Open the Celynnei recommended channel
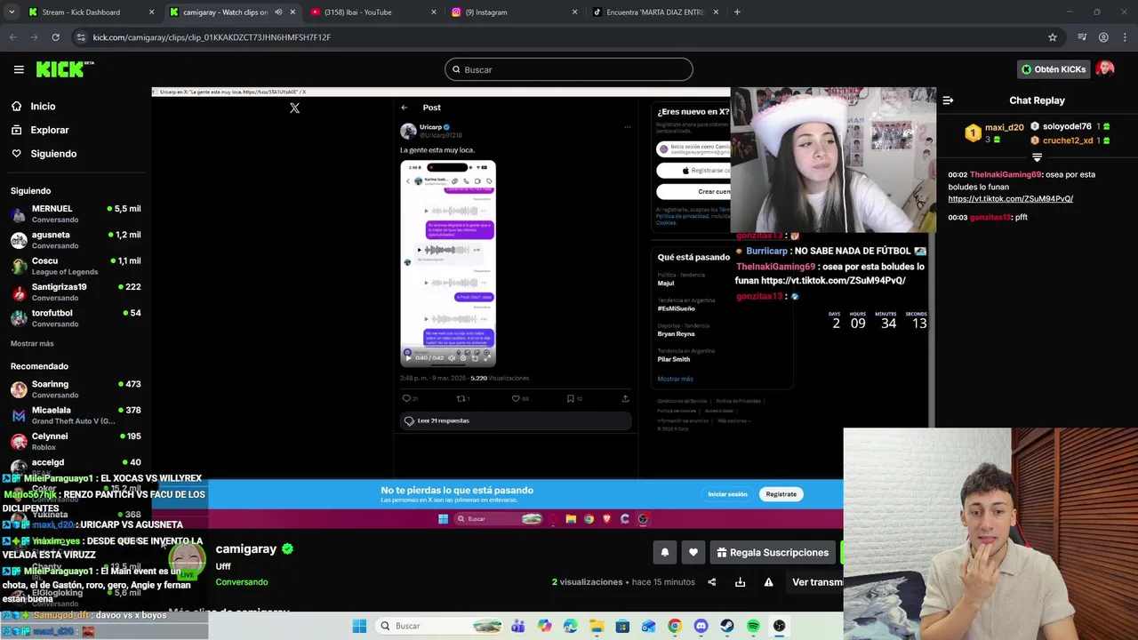The height and width of the screenshot is (640, 1138). [x=76, y=441]
